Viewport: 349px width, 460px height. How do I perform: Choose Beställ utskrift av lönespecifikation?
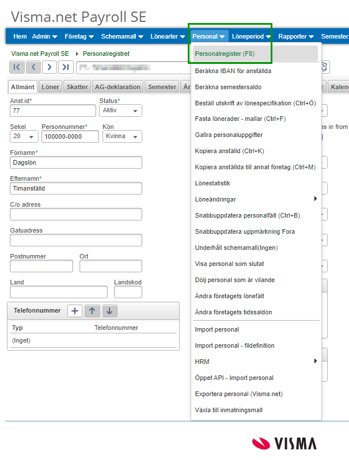click(256, 103)
